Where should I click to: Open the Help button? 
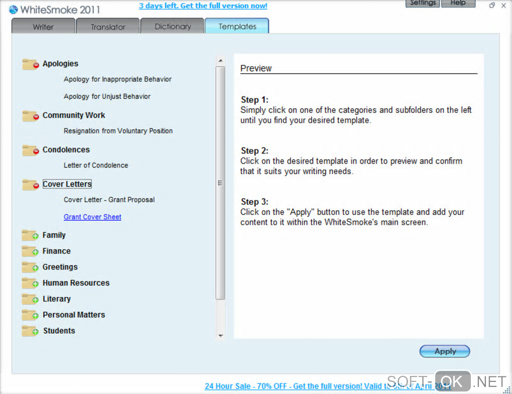pos(458,4)
